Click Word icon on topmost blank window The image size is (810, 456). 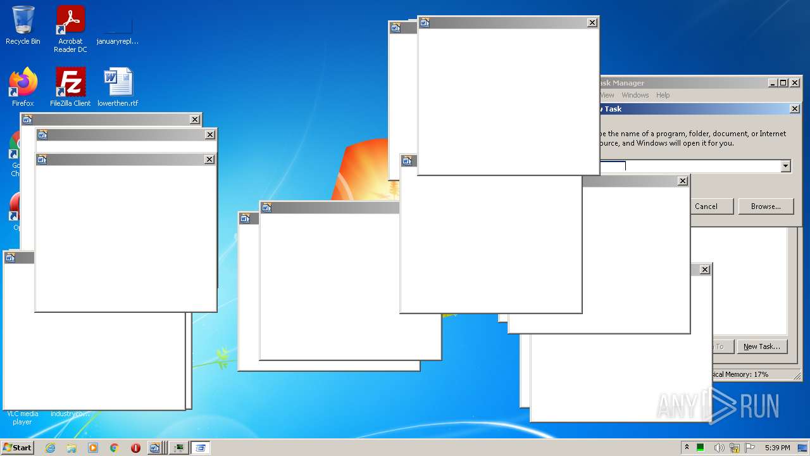pyautogui.click(x=425, y=23)
